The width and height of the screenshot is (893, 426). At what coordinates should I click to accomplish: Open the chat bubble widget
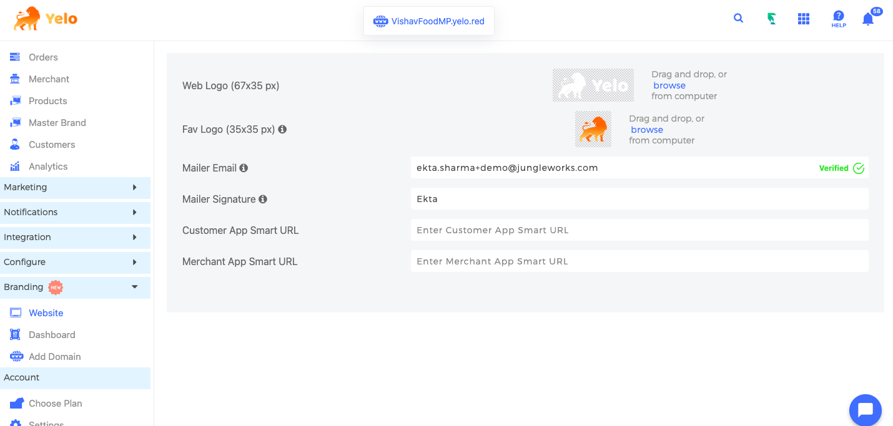866,410
